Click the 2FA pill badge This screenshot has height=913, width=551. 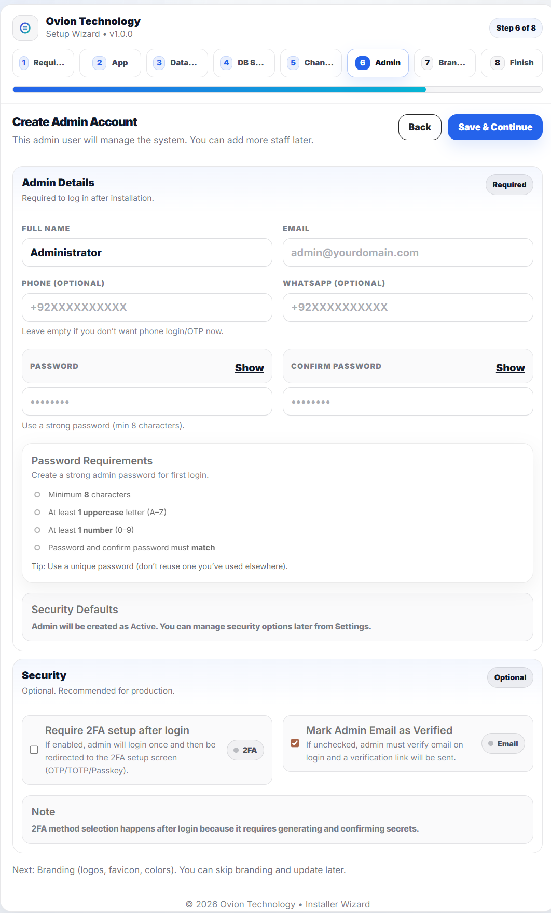point(245,750)
